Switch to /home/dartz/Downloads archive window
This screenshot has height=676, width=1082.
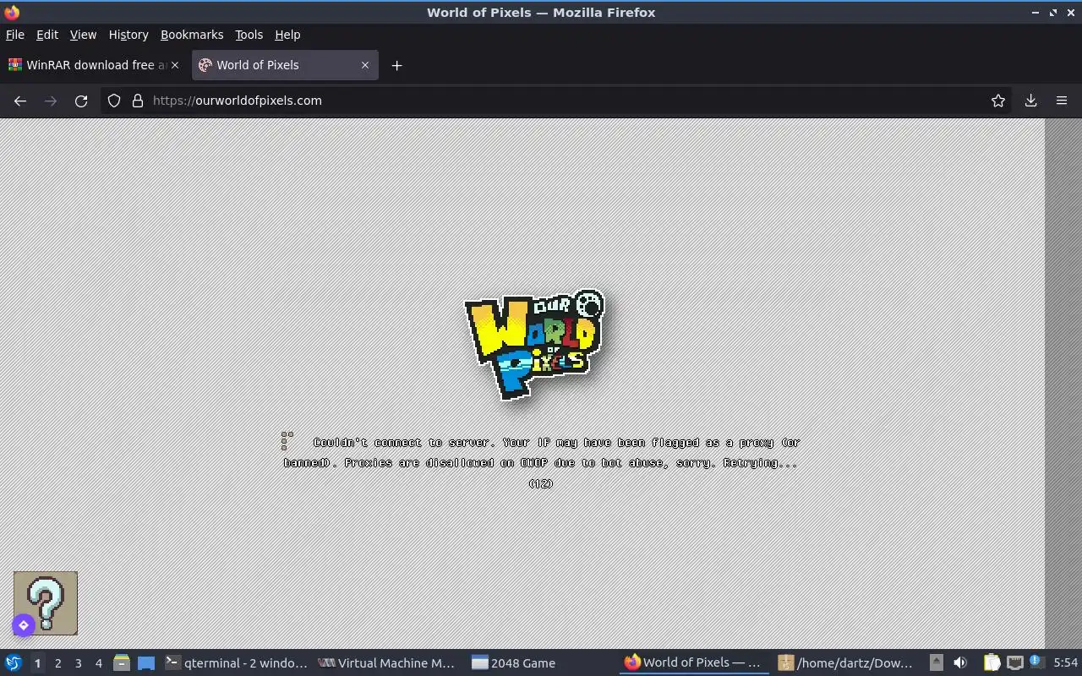pos(847,663)
